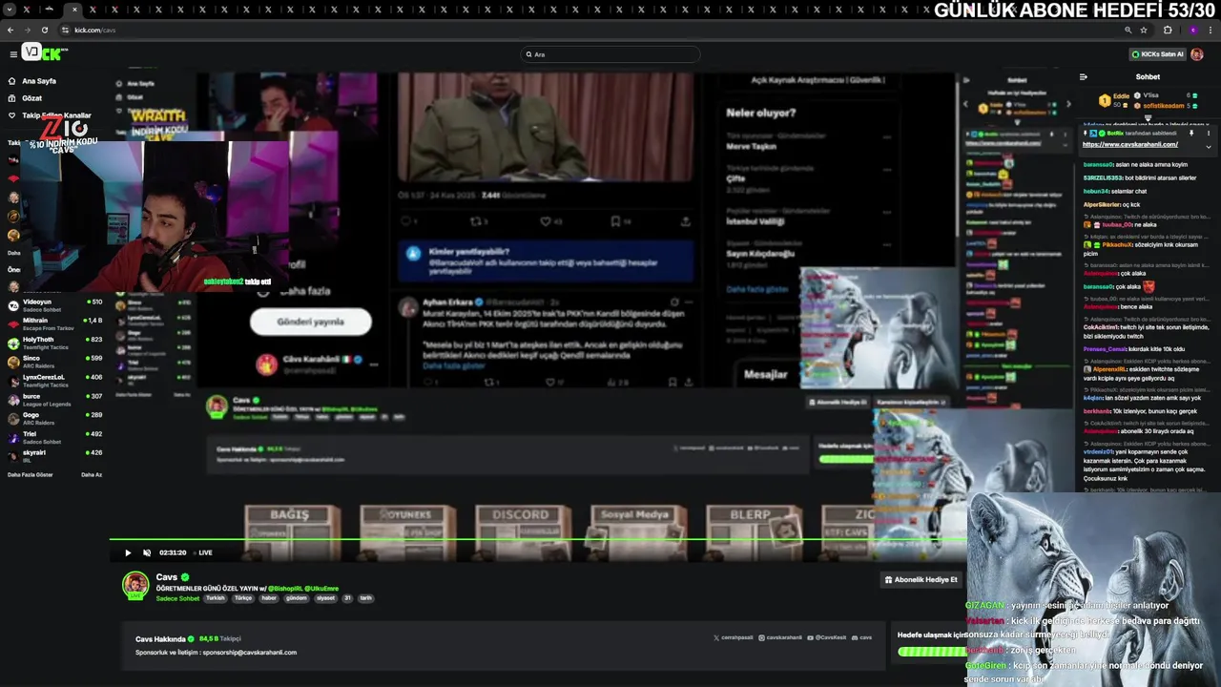The image size is (1221, 687).
Task: Expand pinned message chevron
Action: tap(1209, 147)
